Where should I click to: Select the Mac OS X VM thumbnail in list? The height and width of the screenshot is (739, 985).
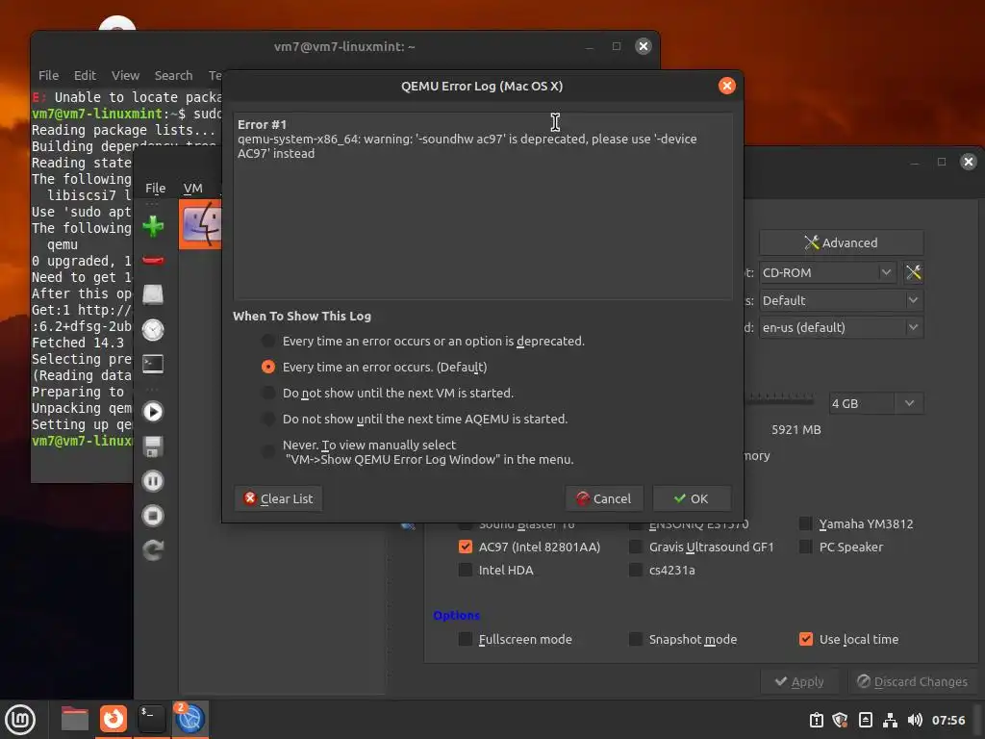(200, 224)
